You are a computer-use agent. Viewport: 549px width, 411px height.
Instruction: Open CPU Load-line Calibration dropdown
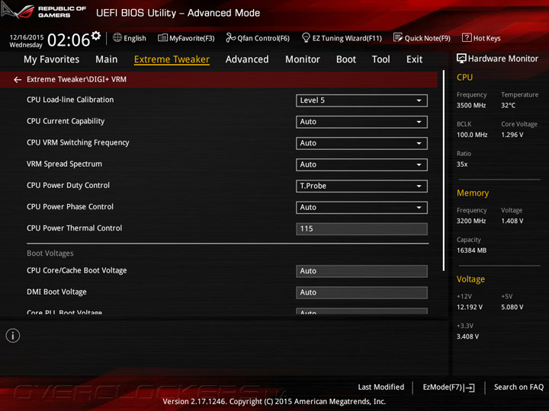(x=361, y=100)
